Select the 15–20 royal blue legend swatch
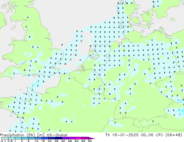Screen dimensions: 184x142 coord(45,138)
